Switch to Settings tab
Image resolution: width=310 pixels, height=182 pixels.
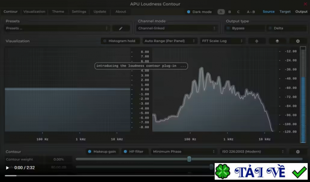tap(79, 12)
